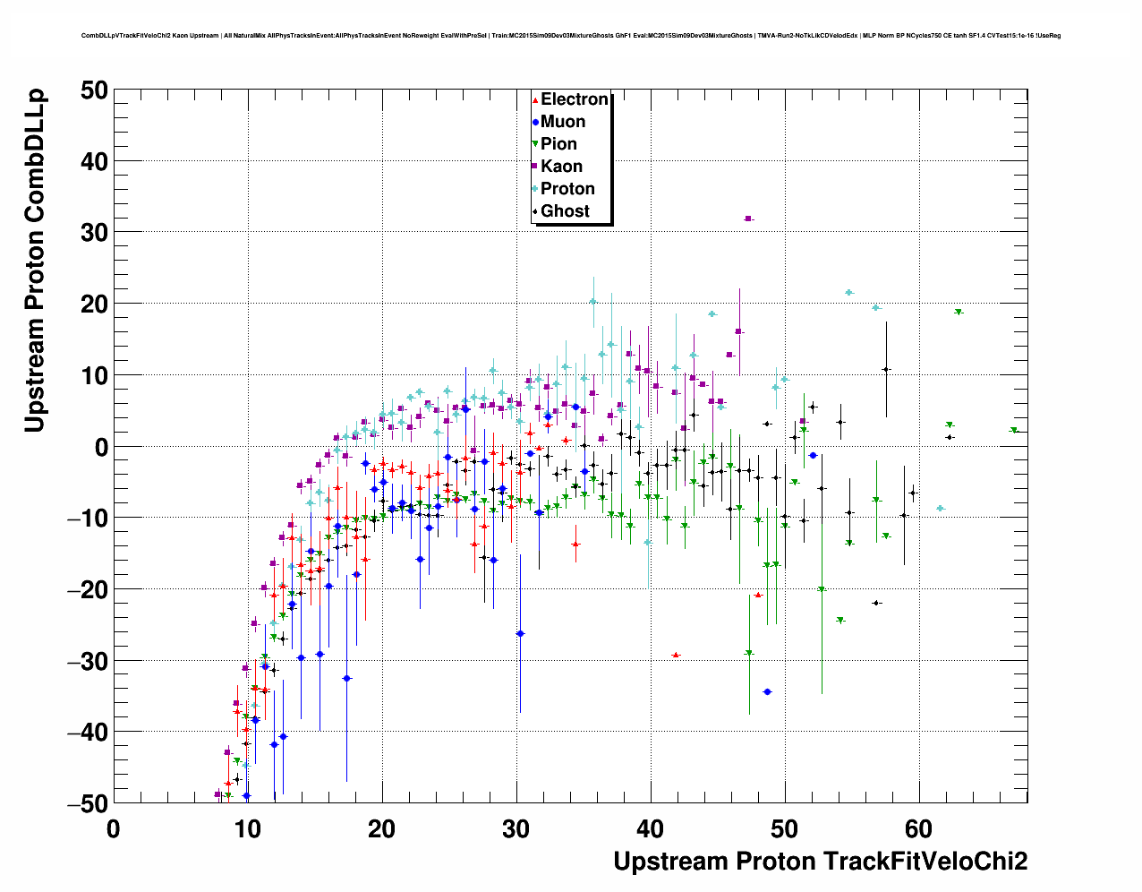
Task: Click the 10 tick label on x-axis
Action: click(248, 828)
